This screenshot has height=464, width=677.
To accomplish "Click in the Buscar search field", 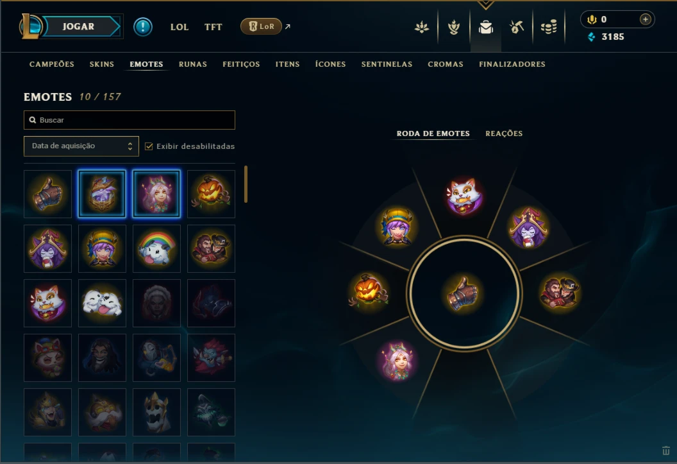I will [130, 120].
